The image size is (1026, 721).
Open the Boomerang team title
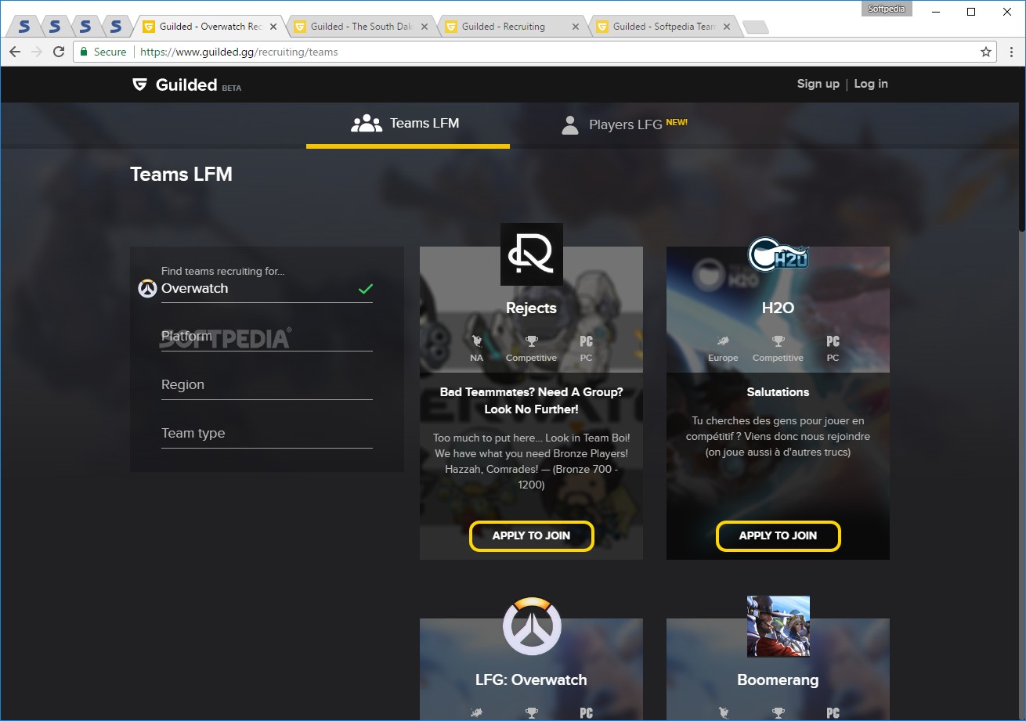[778, 680]
